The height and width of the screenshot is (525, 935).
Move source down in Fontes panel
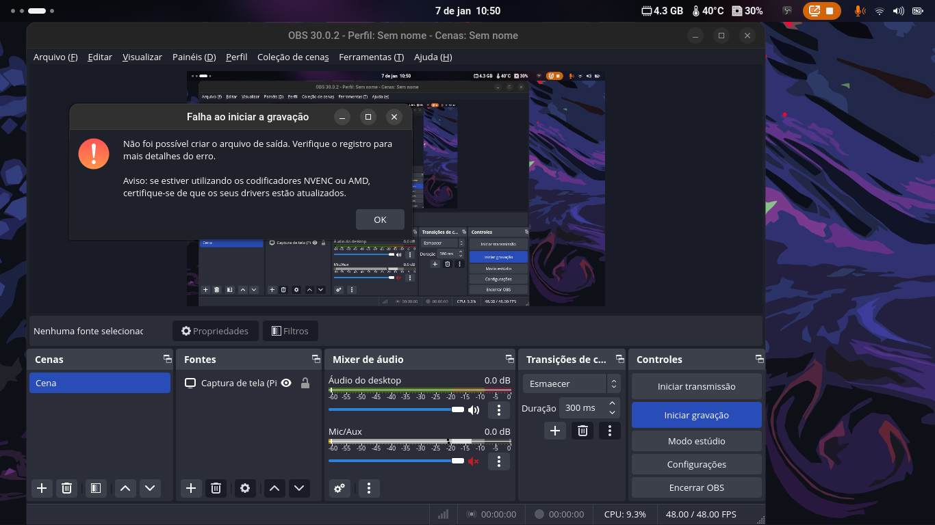(299, 488)
